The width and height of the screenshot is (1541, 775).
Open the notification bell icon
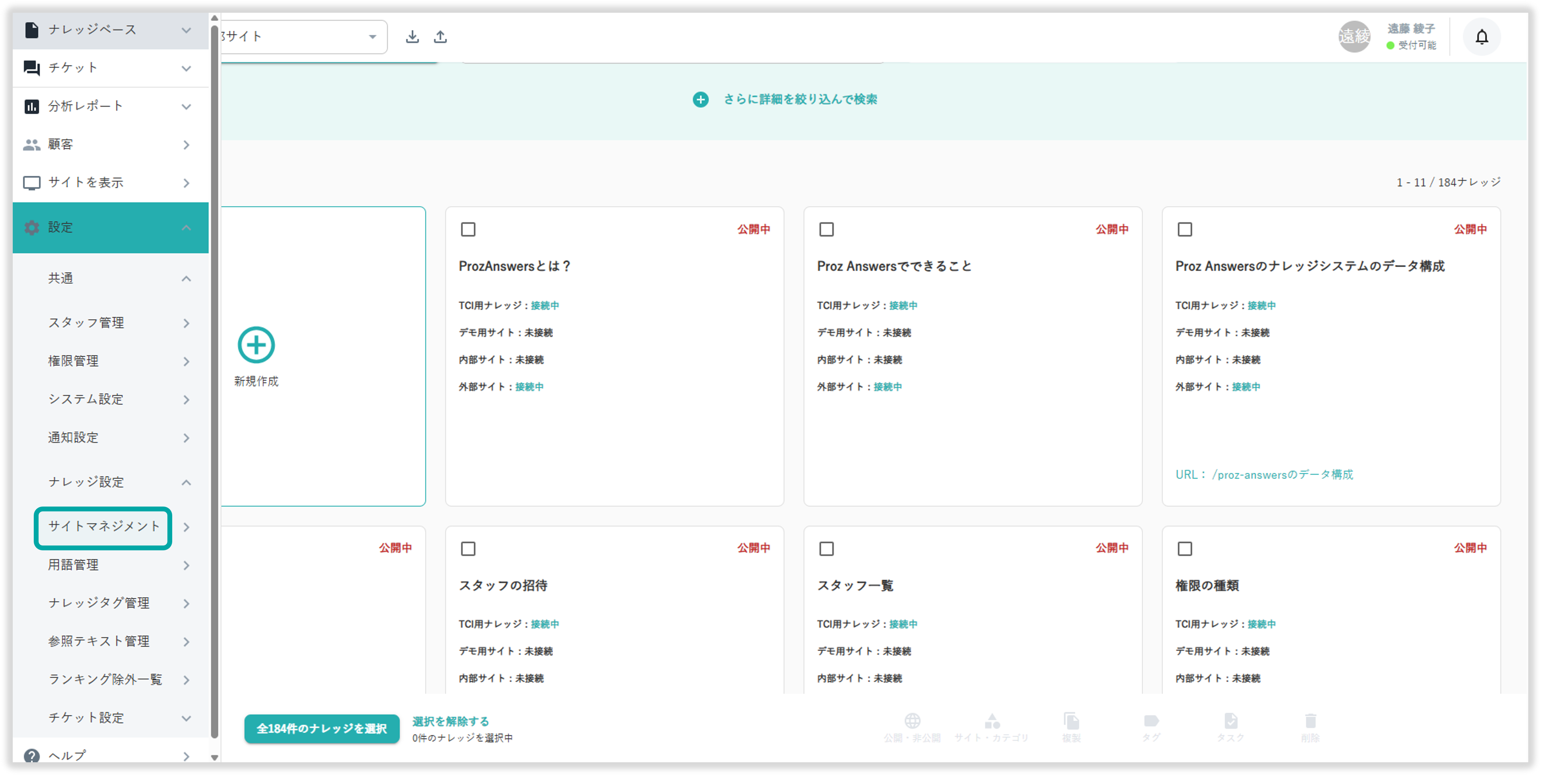1482,37
